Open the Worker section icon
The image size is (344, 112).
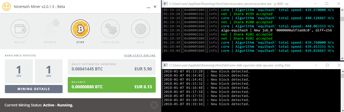pos(50,29)
